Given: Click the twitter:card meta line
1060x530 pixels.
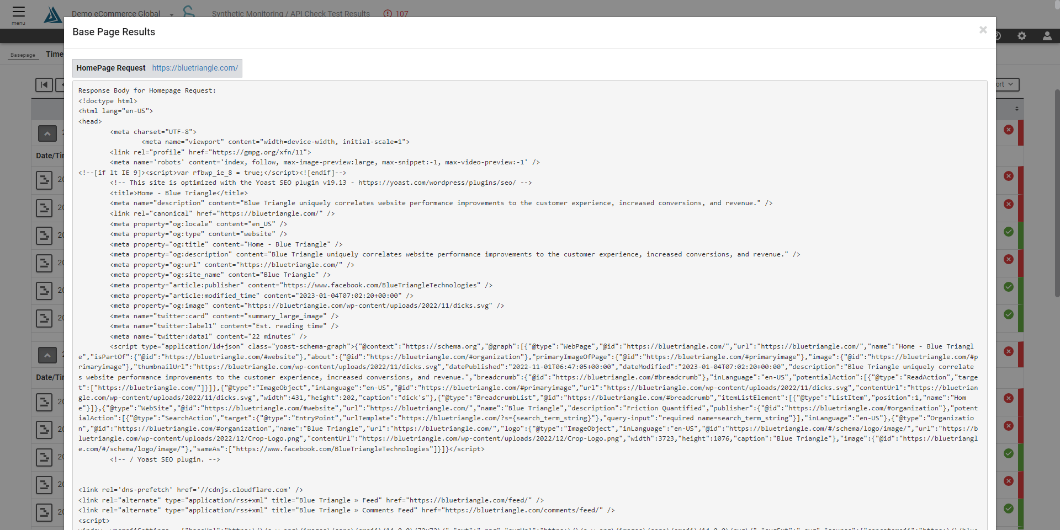Looking at the screenshot, I should click(224, 316).
